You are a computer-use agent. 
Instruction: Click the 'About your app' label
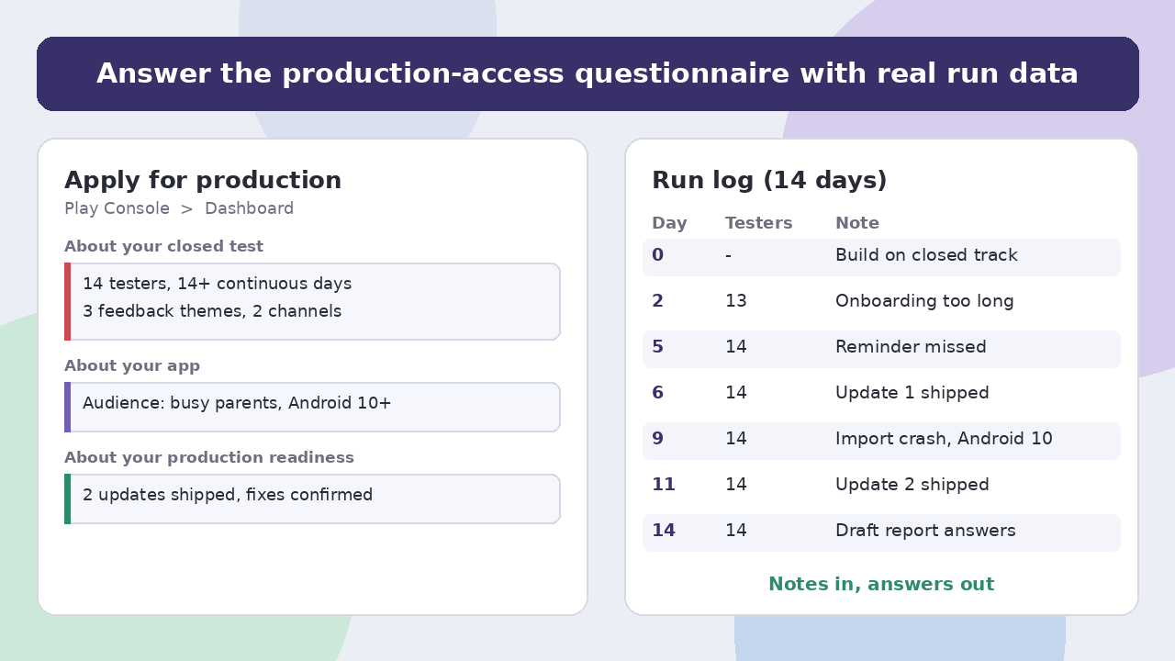point(132,365)
